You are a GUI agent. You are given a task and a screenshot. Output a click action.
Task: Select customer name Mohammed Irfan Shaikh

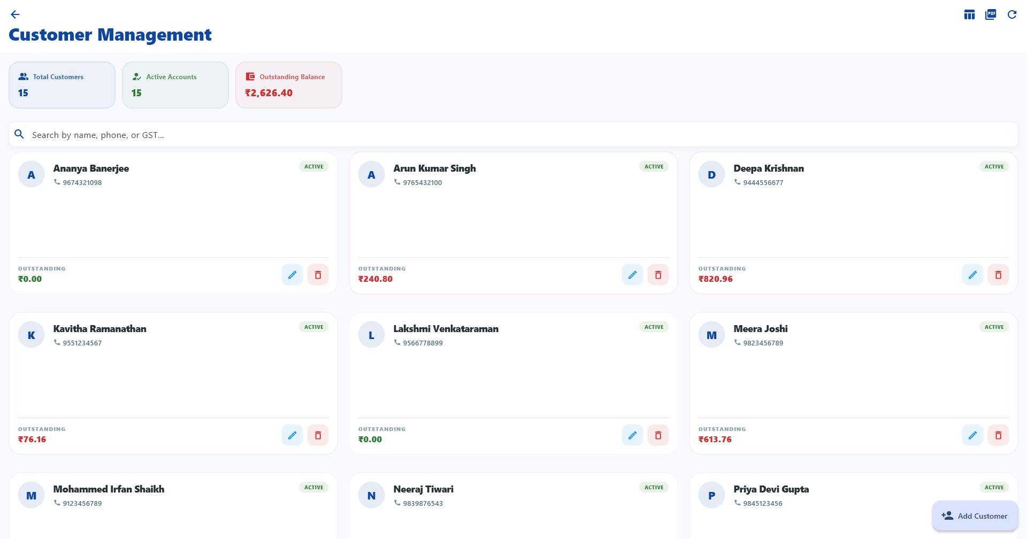pos(109,489)
